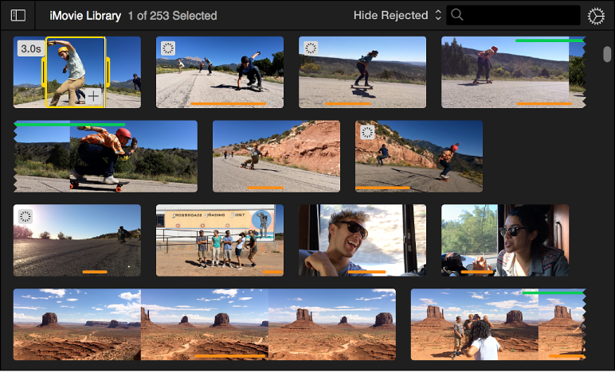Select the group at Monument Valley clip
The height and width of the screenshot is (372, 615).
click(x=498, y=324)
